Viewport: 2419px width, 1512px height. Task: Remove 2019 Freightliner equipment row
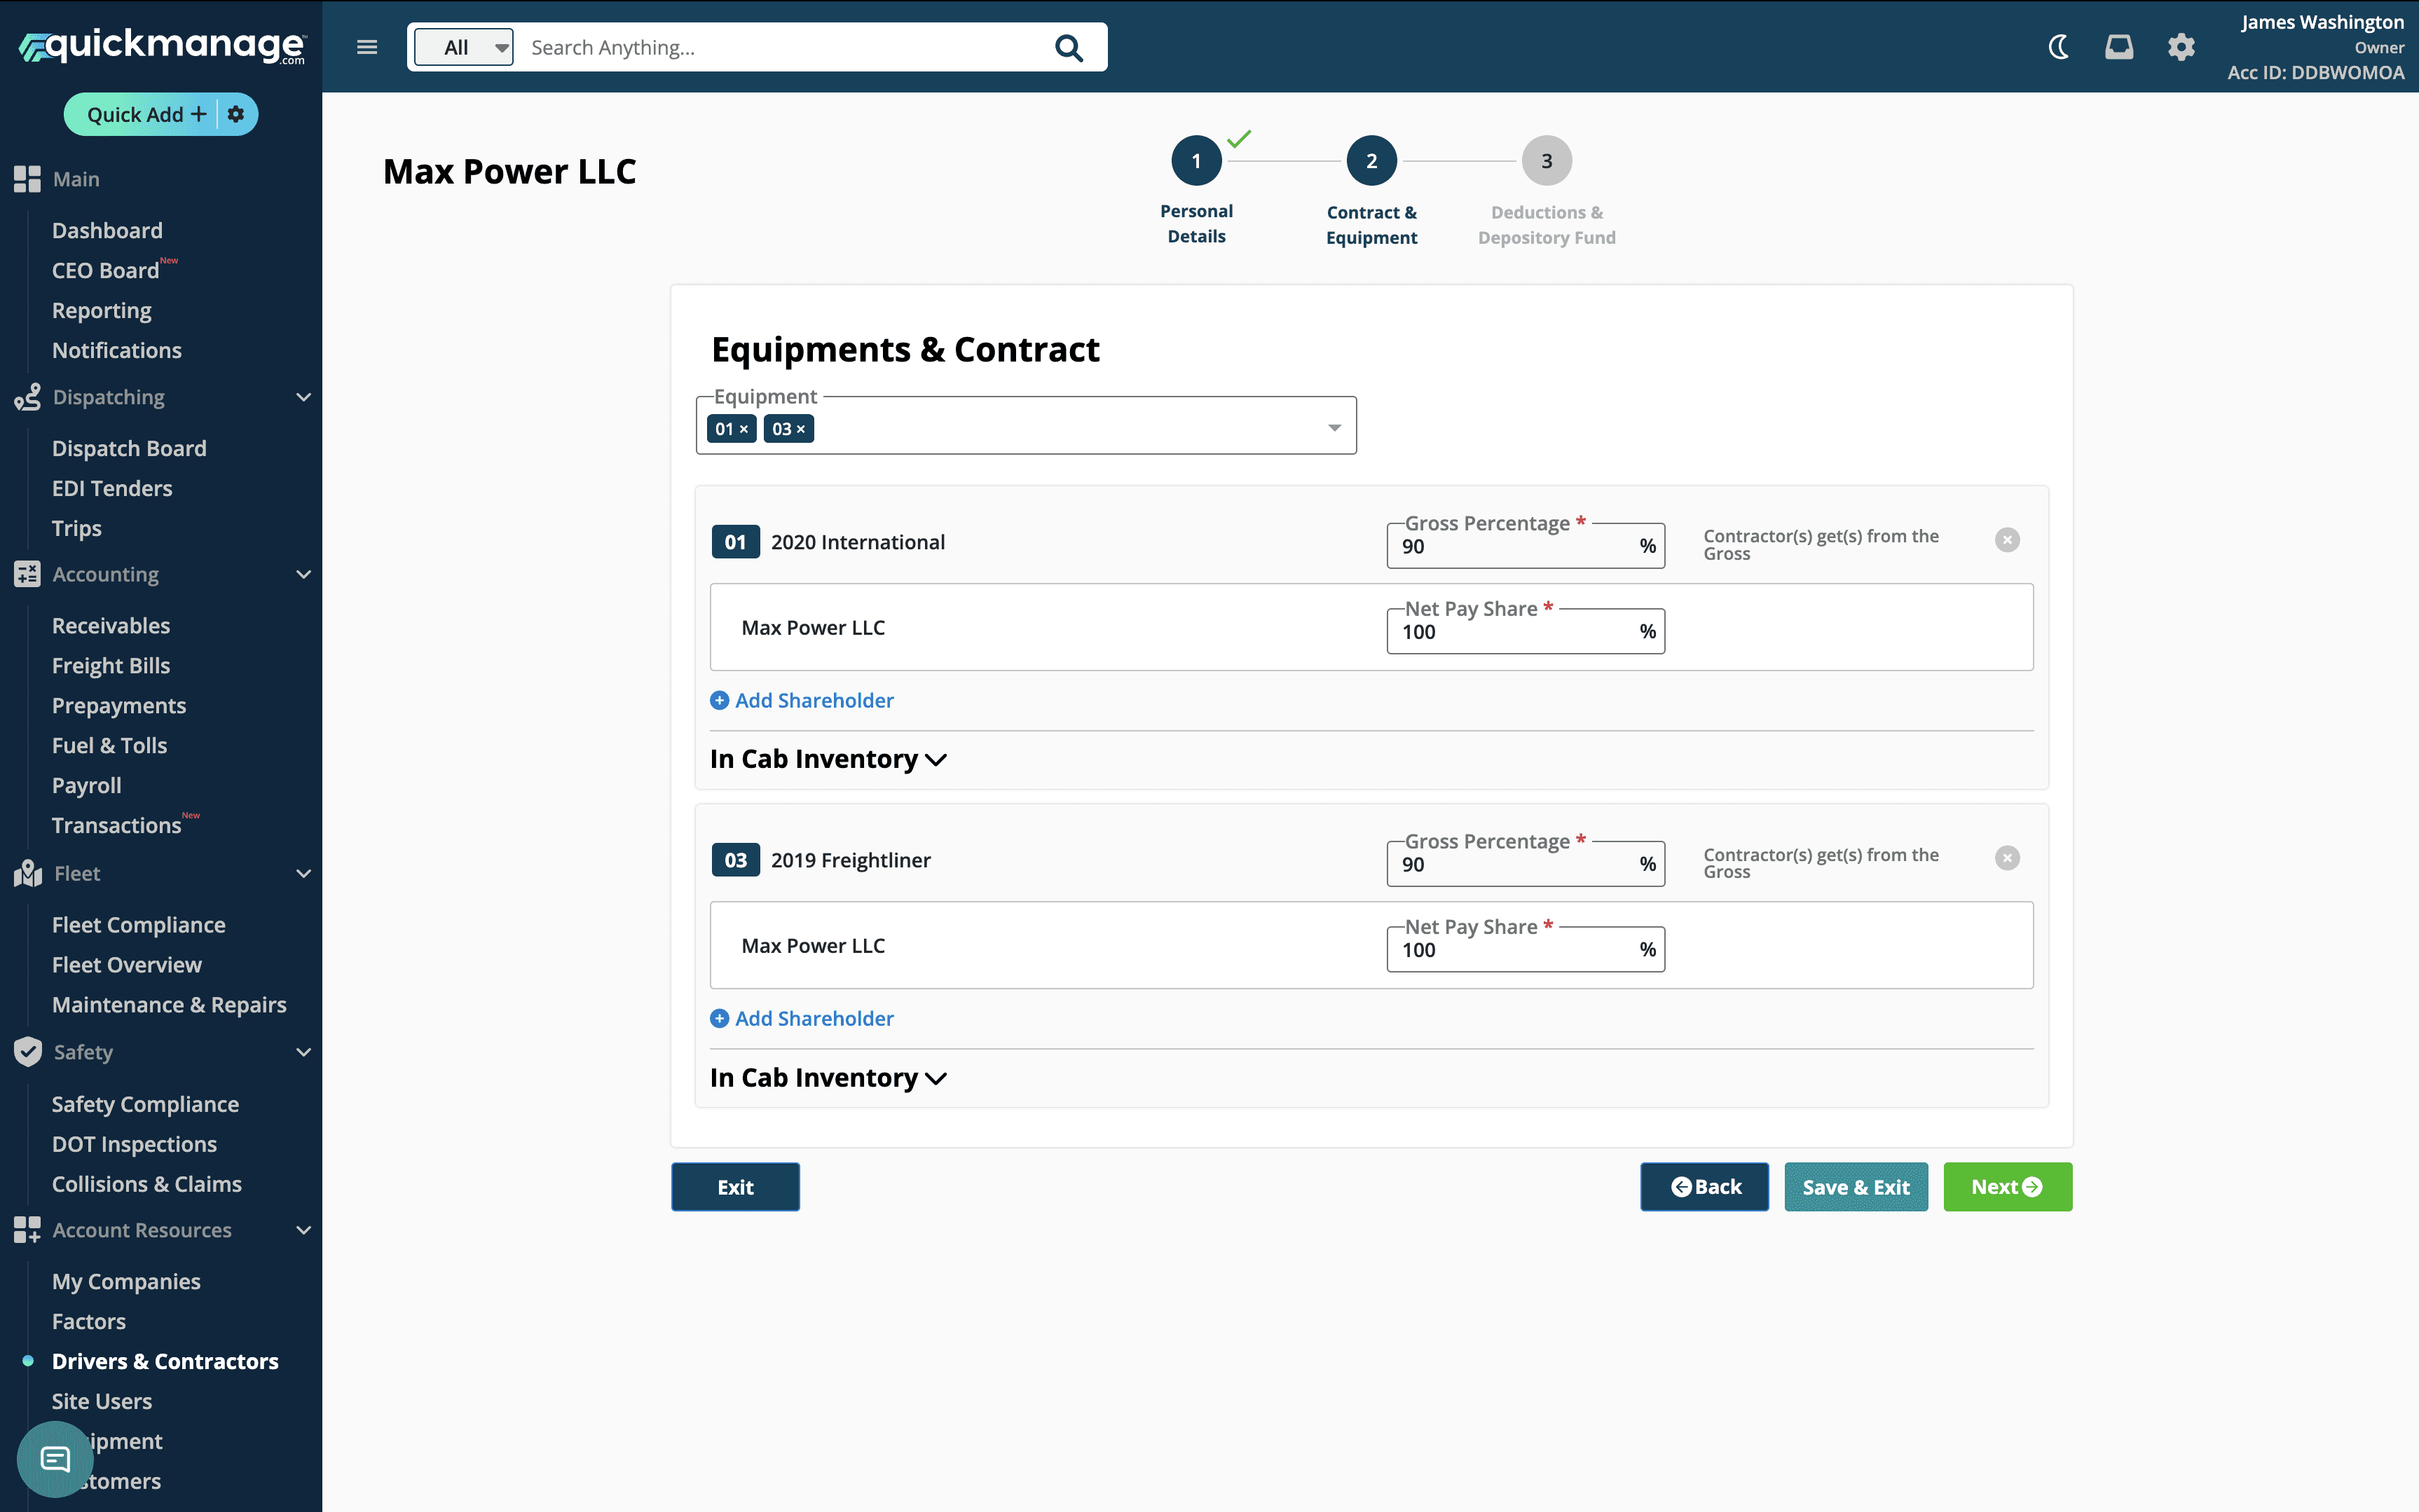[x=2006, y=858]
